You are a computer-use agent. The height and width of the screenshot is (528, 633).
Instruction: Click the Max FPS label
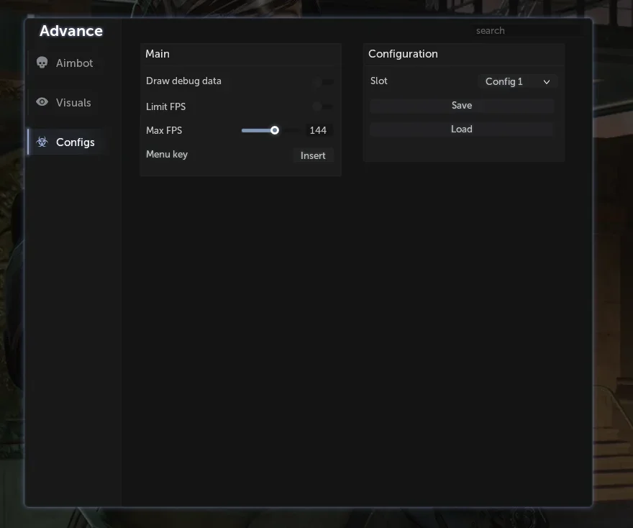tap(164, 130)
